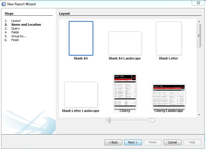Click the large thumbnail size icon
This screenshot has height=150, width=206.
[152, 120]
